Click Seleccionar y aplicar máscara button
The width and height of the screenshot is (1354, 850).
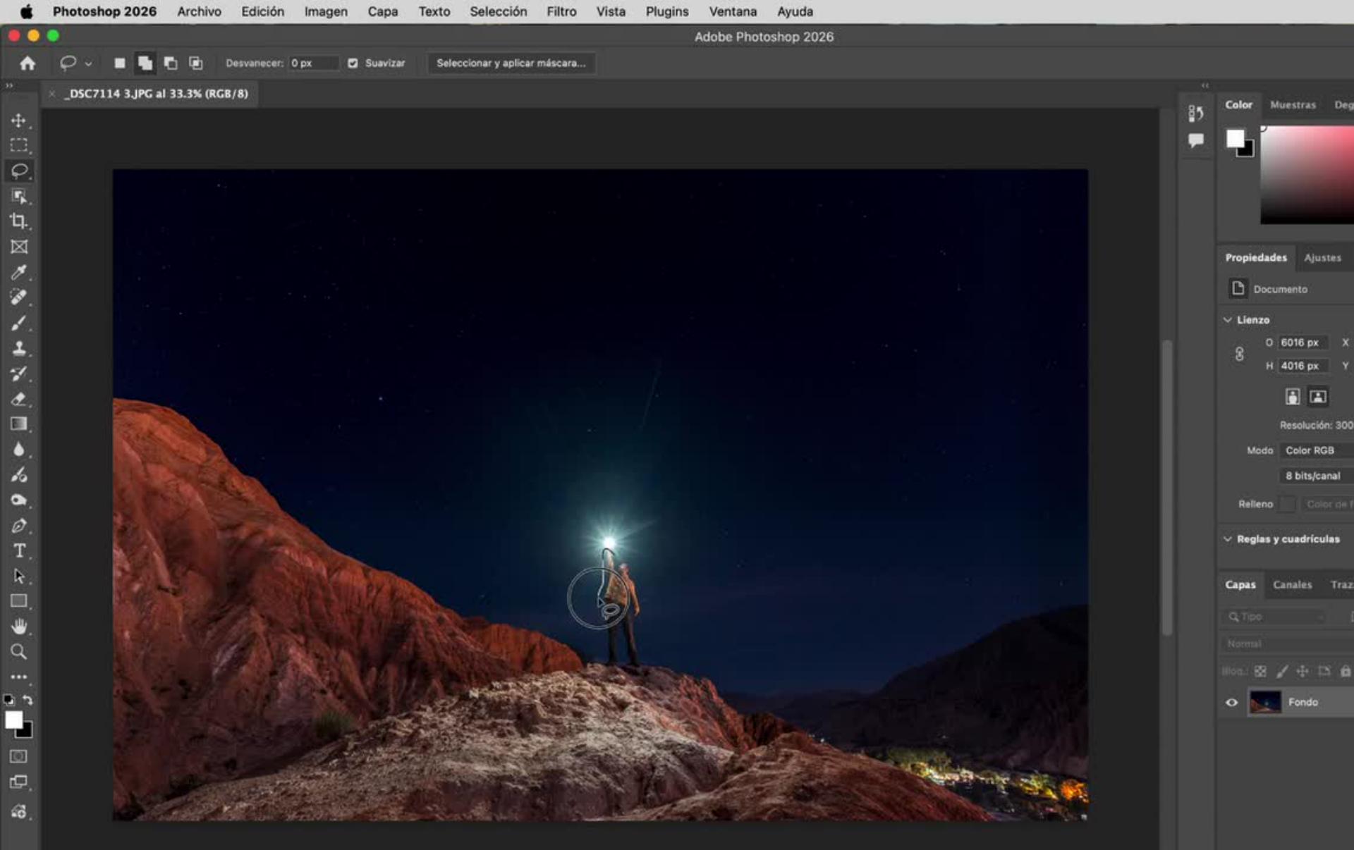tap(511, 63)
